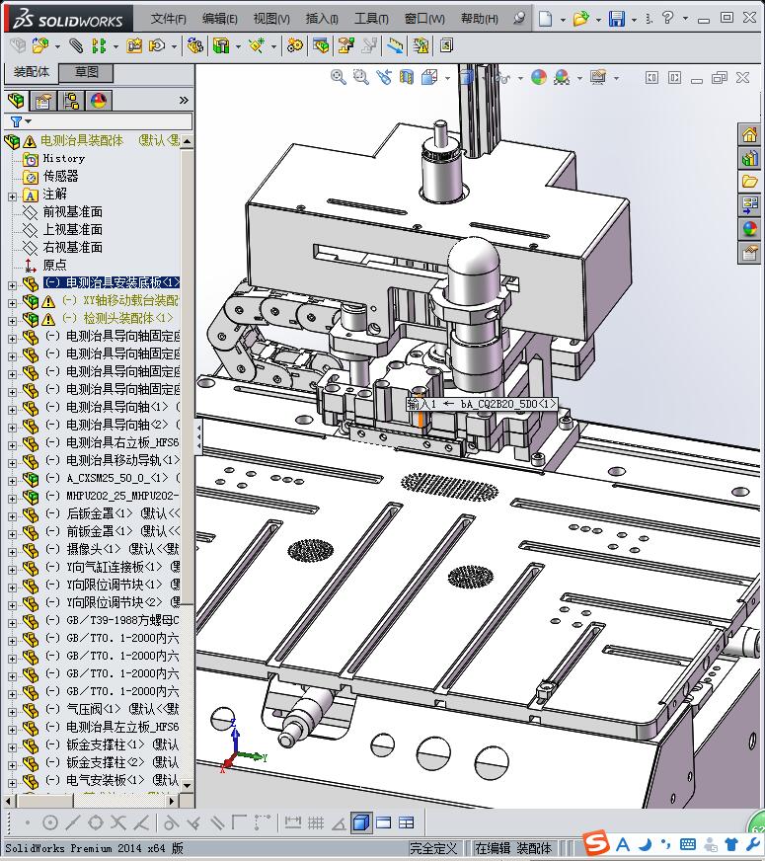Viewport: 765px width, 861px height.
Task: Click the tree horizontal scroll right arrow
Action: (x=172, y=801)
